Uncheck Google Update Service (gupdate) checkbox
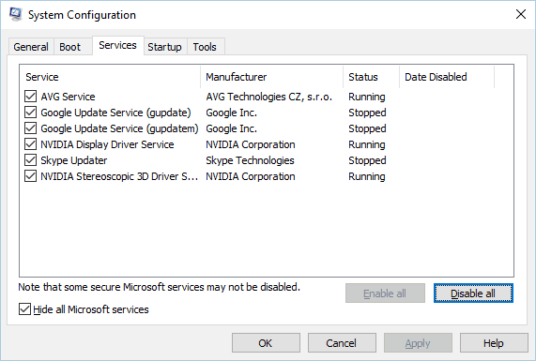 coord(30,113)
